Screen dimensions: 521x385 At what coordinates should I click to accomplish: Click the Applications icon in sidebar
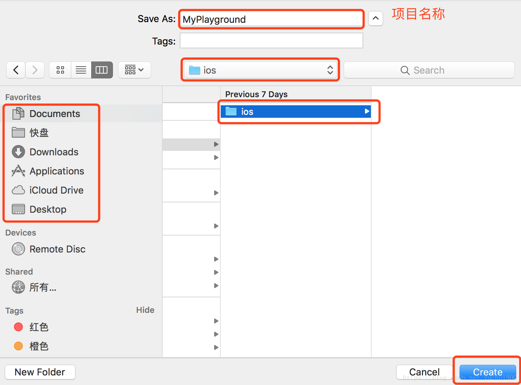pos(18,171)
